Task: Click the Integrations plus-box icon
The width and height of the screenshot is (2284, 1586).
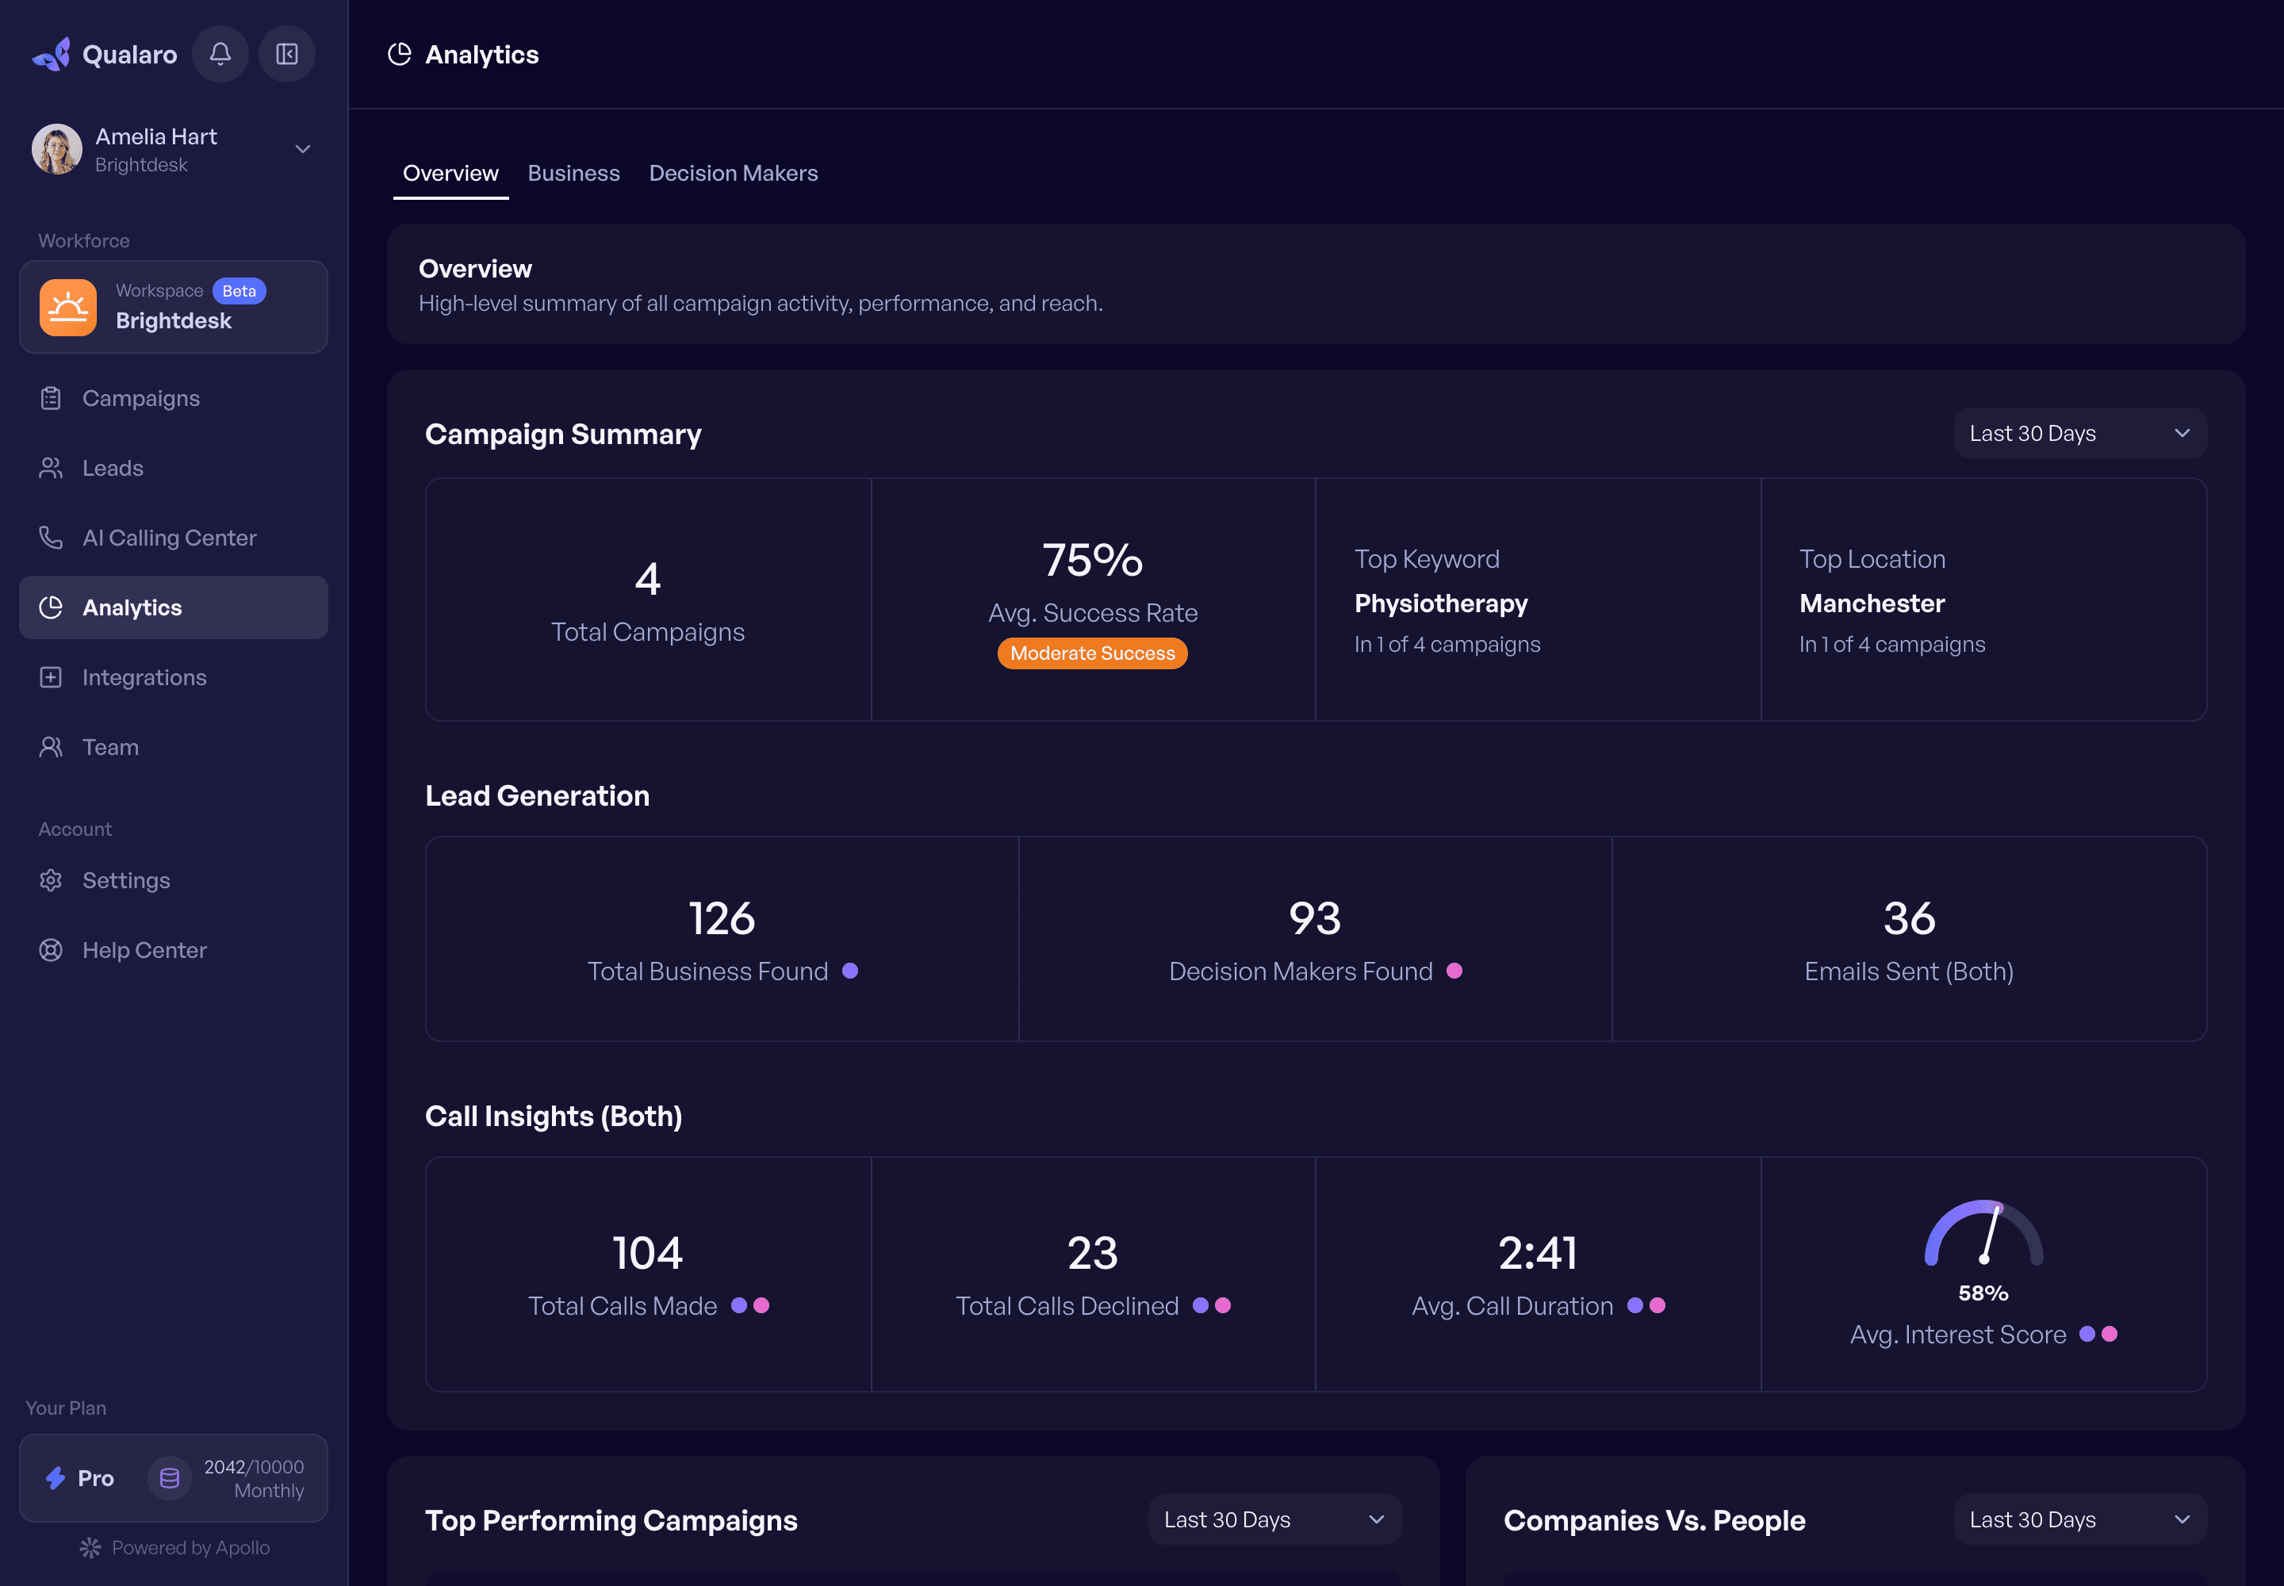Action: click(x=51, y=678)
